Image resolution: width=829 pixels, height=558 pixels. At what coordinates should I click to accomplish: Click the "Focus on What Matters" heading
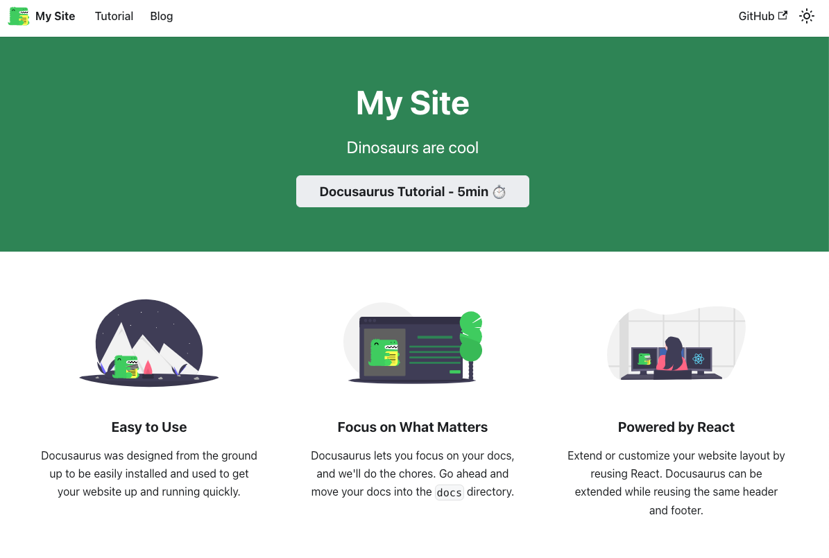[x=413, y=427]
